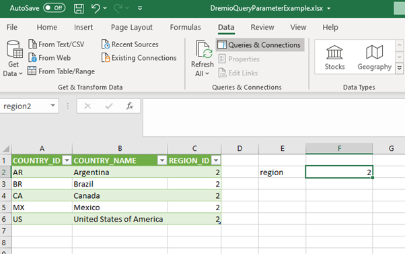Open the Page Layout tab
The height and width of the screenshot is (254, 405).
pyautogui.click(x=132, y=27)
